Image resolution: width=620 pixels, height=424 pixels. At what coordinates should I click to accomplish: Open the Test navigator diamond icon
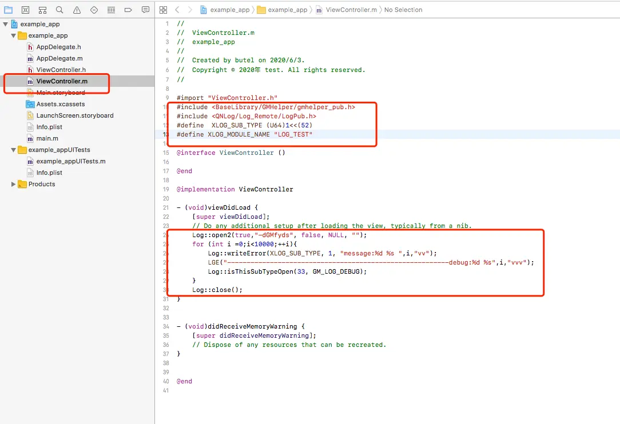click(94, 10)
